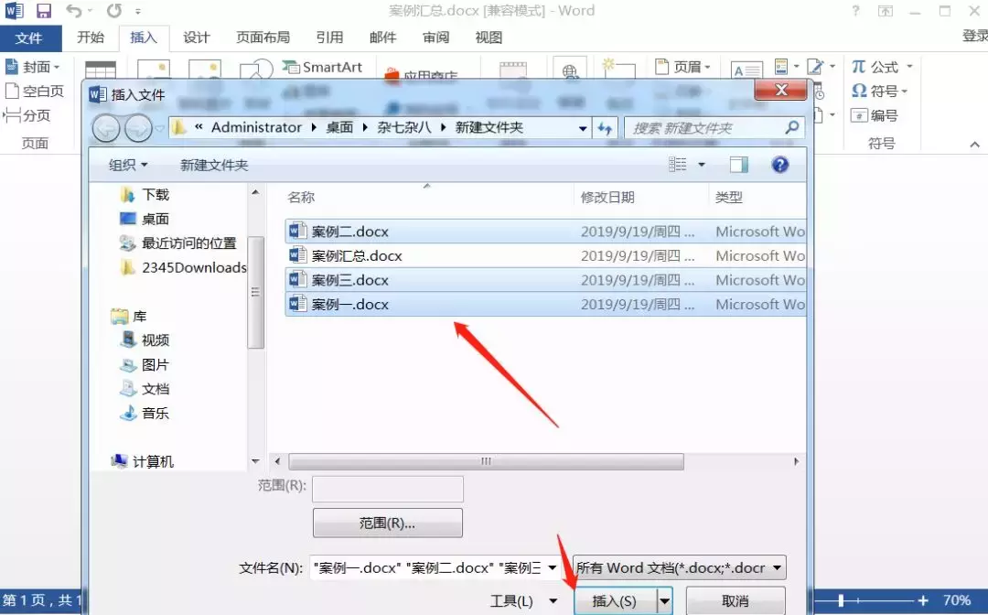988x615 pixels.
Task: Select 最近访问的位置 in navigation pane
Action: click(x=178, y=243)
